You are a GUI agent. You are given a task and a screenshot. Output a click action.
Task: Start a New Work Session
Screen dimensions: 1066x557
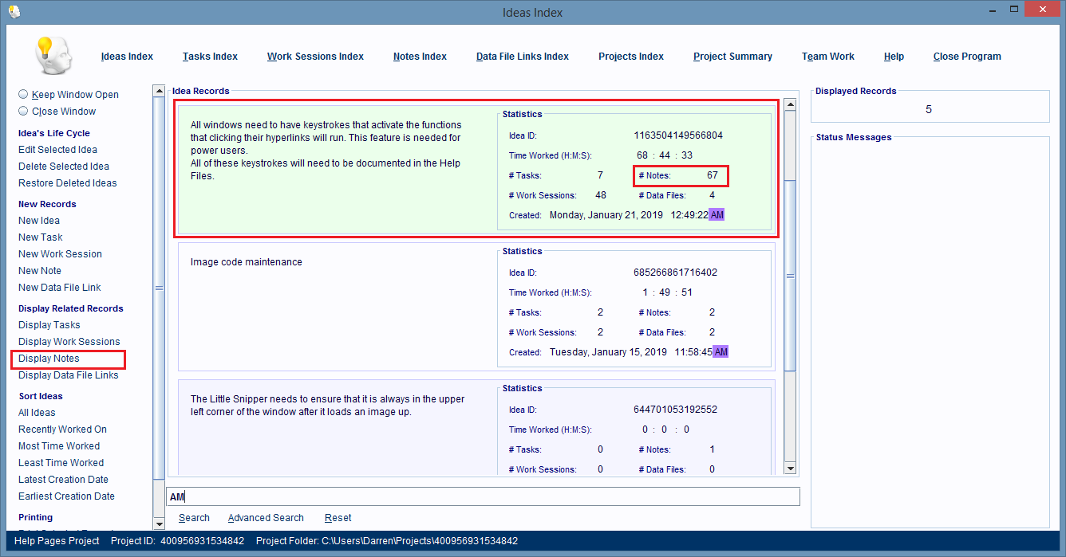coord(60,254)
